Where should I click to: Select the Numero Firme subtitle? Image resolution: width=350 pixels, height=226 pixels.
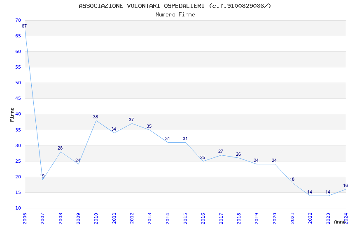pos(175,14)
